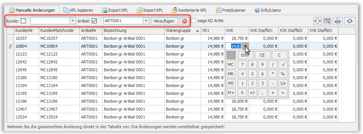Click calculator comma decimal button
363x134 pixels.
coord(262,93)
